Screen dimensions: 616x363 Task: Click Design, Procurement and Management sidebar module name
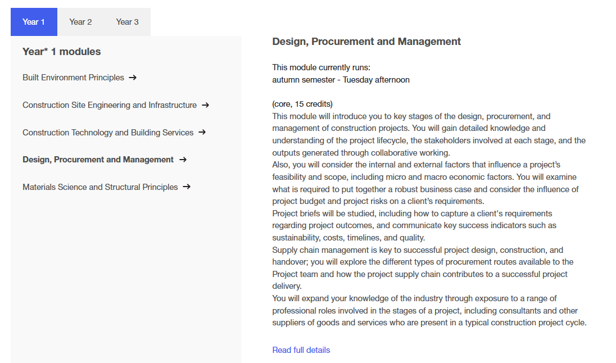98,160
